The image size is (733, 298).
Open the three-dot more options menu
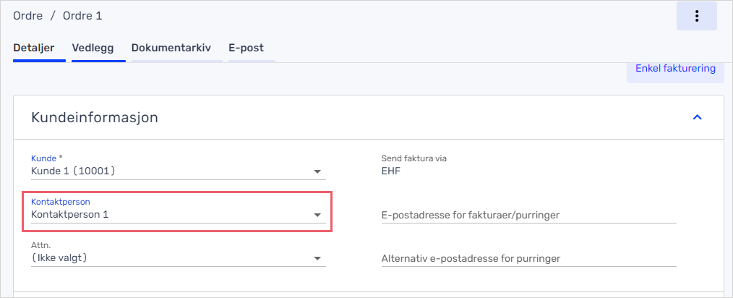697,16
